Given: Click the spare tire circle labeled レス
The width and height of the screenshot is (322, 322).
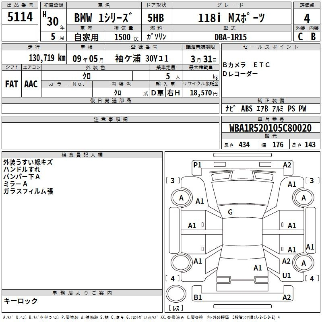Looking at the screenshot, I should 176,295.
